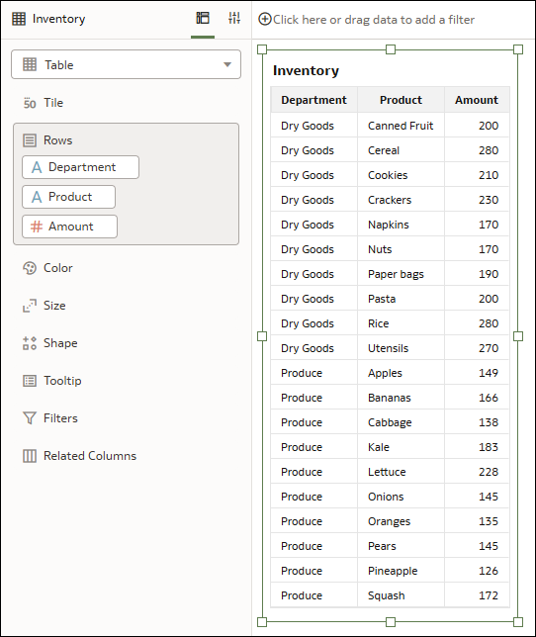Select the 'Cereal' product cell
536x637 pixels.
coord(401,150)
